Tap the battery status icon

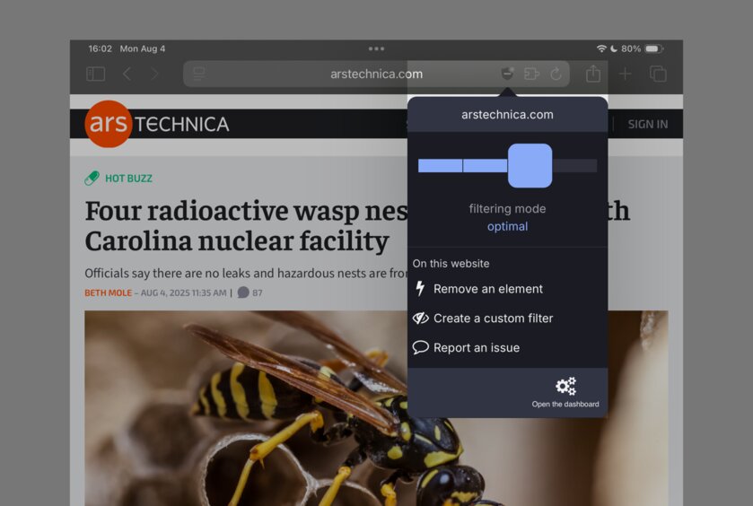click(654, 48)
